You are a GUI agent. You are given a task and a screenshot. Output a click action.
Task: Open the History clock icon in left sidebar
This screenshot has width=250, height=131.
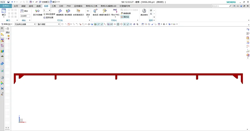point(2,77)
